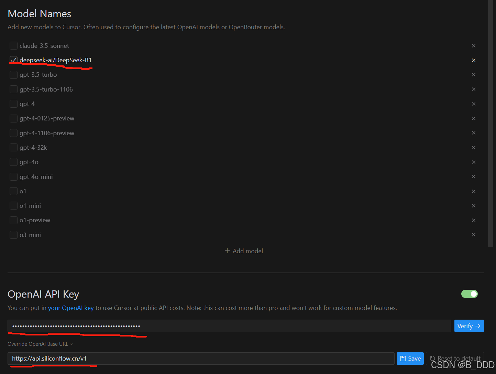Viewport: 496px width, 374px height.
Task: Click the plus icon next to Add model
Action: tap(227, 251)
